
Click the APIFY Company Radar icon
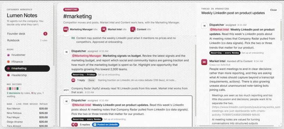pyautogui.click(x=66, y=90)
